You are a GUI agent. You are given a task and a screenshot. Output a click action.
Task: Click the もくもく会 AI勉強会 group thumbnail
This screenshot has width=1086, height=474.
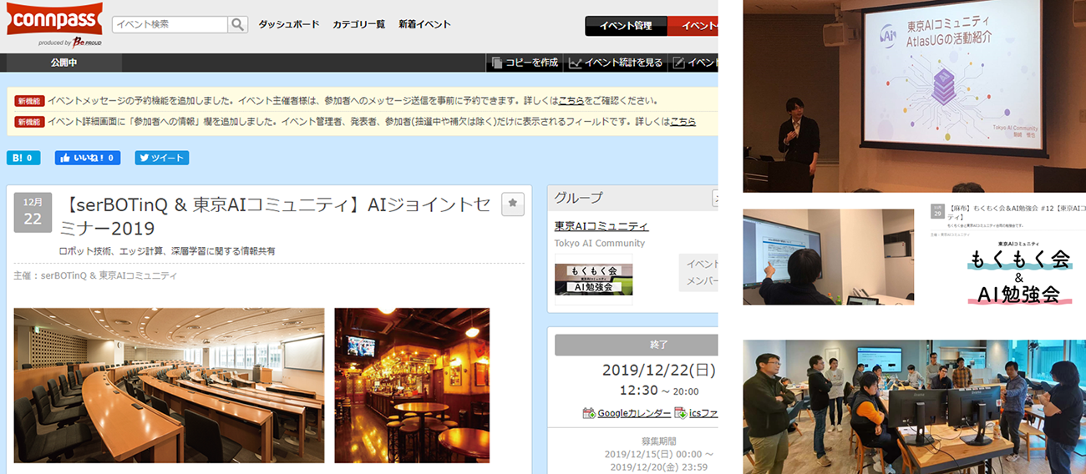click(593, 280)
